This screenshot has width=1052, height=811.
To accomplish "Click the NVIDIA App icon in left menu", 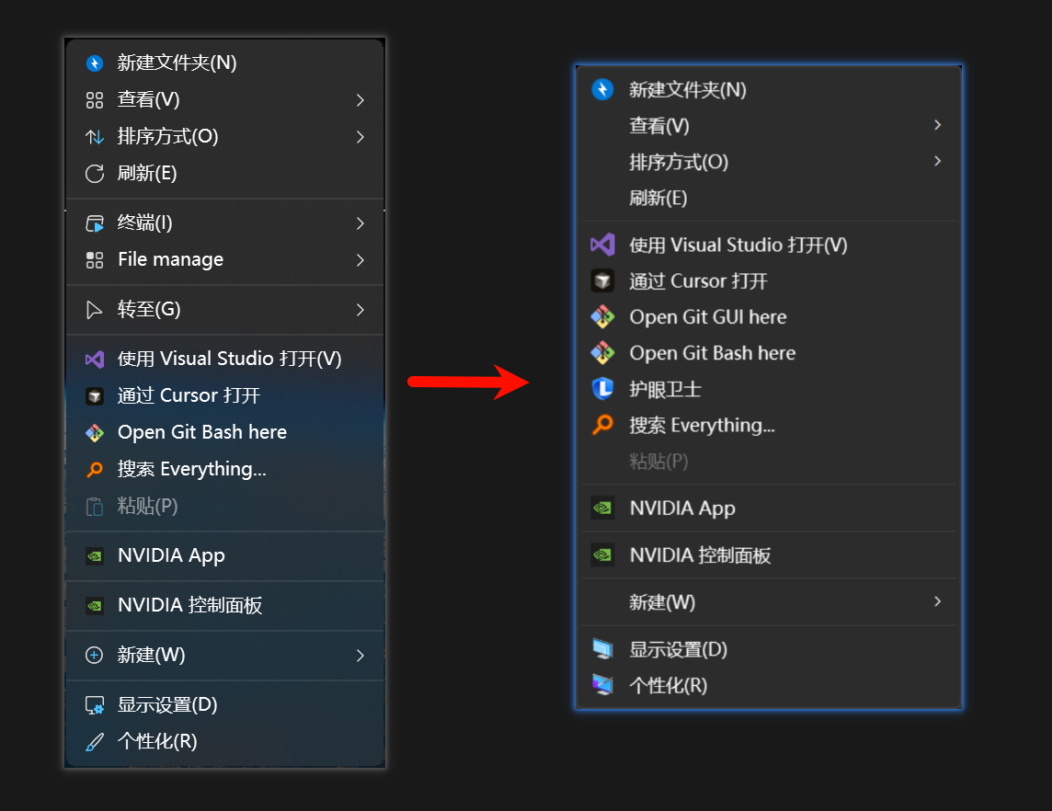I will pyautogui.click(x=95, y=556).
